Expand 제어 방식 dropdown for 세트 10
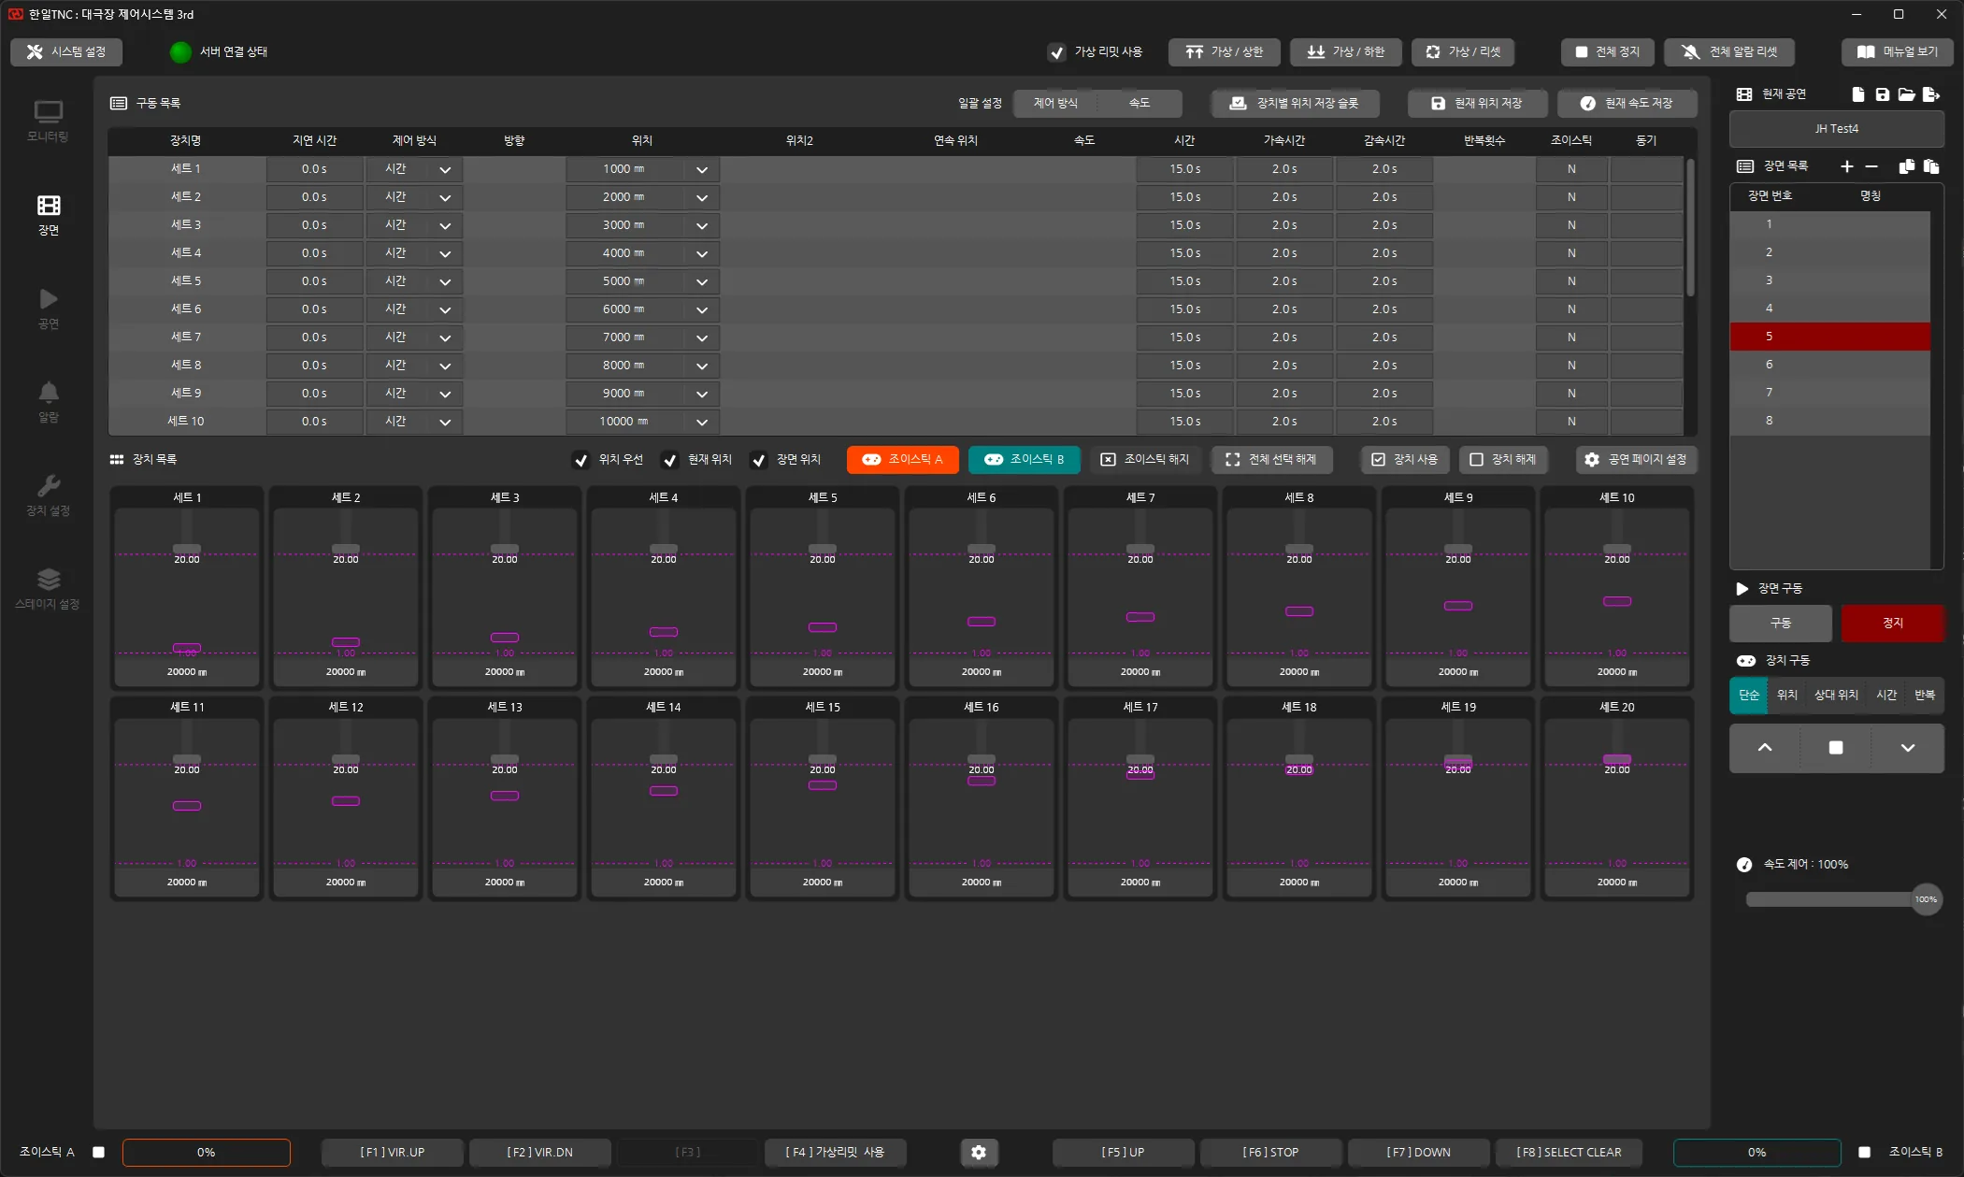Viewport: 1964px width, 1177px height. pyautogui.click(x=445, y=423)
